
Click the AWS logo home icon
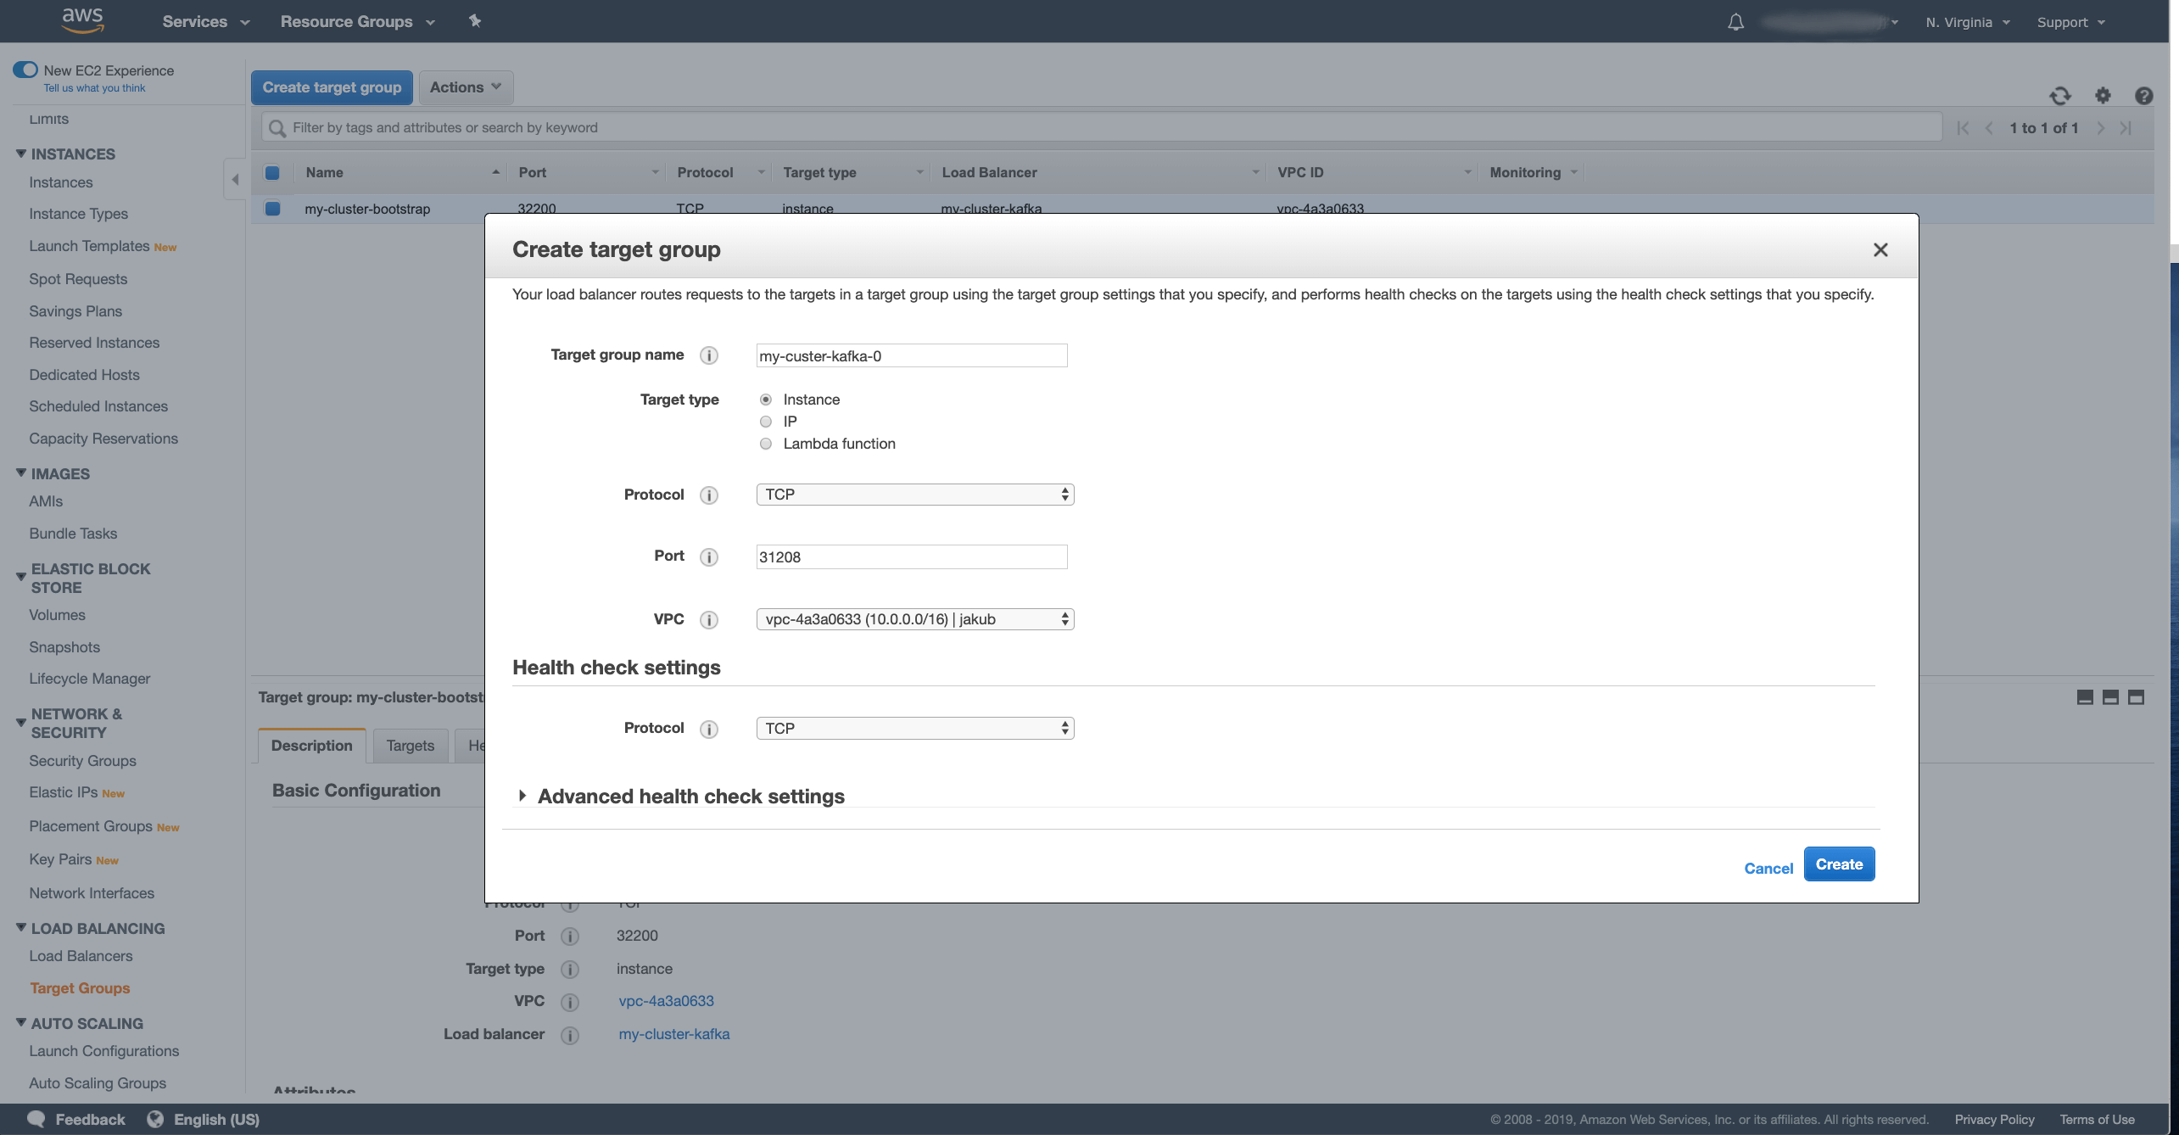point(83,20)
